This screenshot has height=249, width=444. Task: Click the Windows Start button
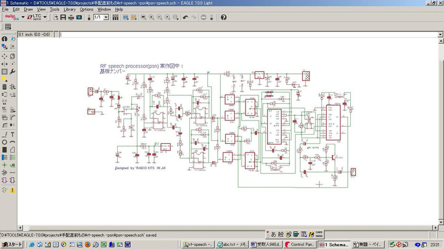[x=12, y=244]
